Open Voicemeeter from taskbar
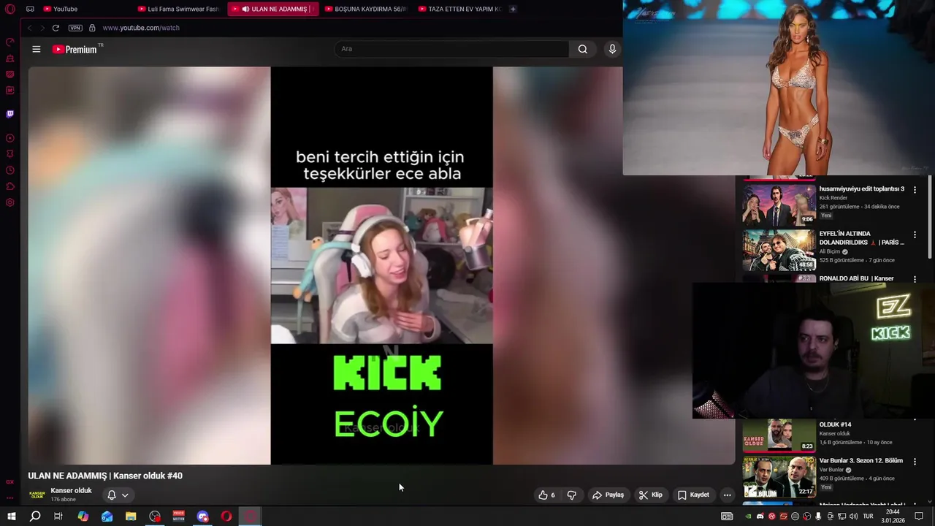The image size is (935, 526). click(x=178, y=517)
